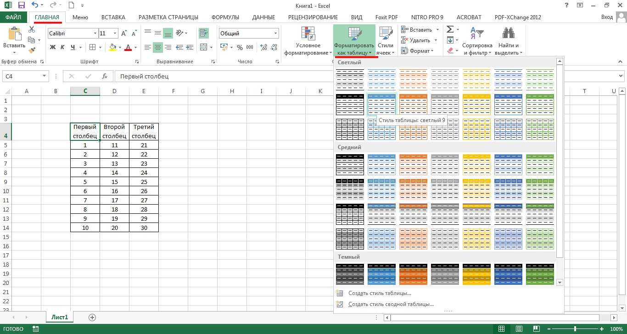Click Создать стиль таблицы link
The image size is (627, 334).
[380, 293]
